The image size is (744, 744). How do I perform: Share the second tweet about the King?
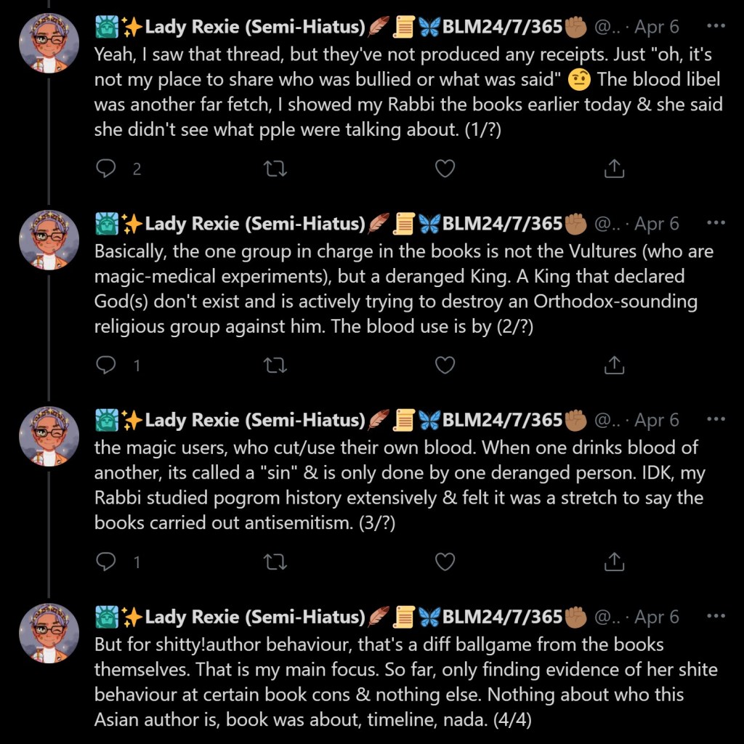pyautogui.click(x=614, y=365)
